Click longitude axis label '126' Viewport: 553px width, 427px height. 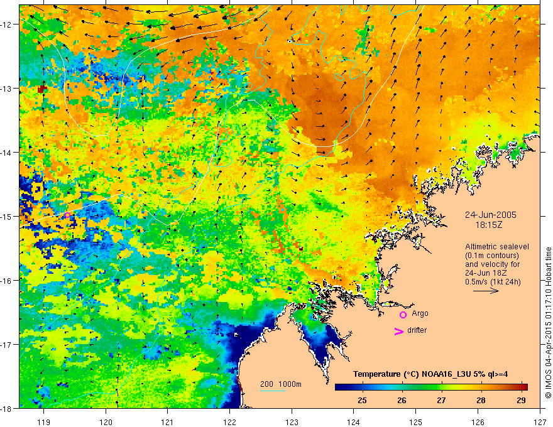pos(478,422)
